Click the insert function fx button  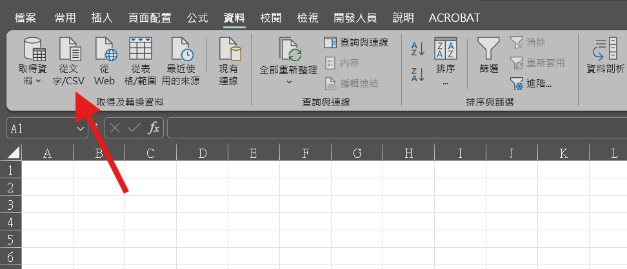(154, 128)
